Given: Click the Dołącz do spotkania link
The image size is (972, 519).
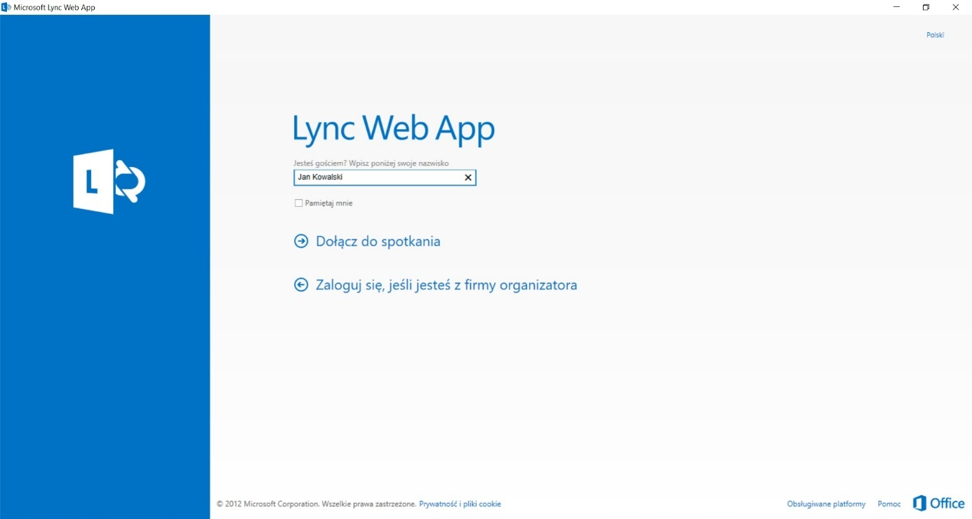Looking at the screenshot, I should coord(378,241).
